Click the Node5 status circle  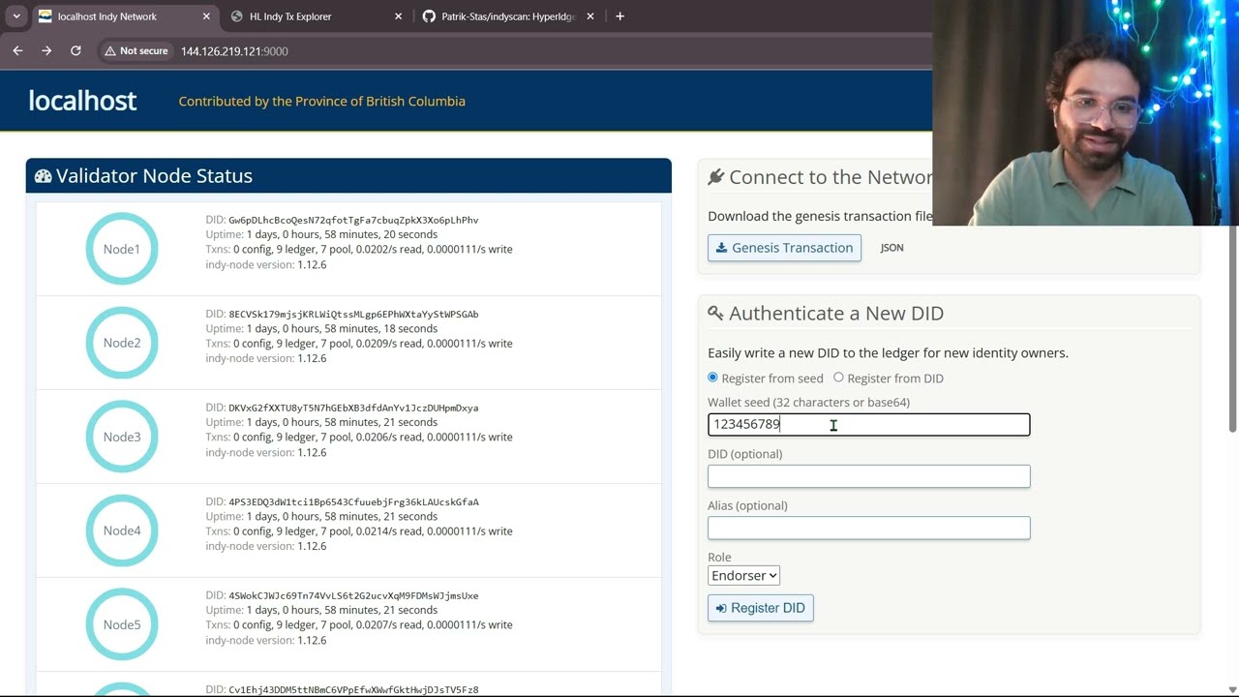pos(122,624)
